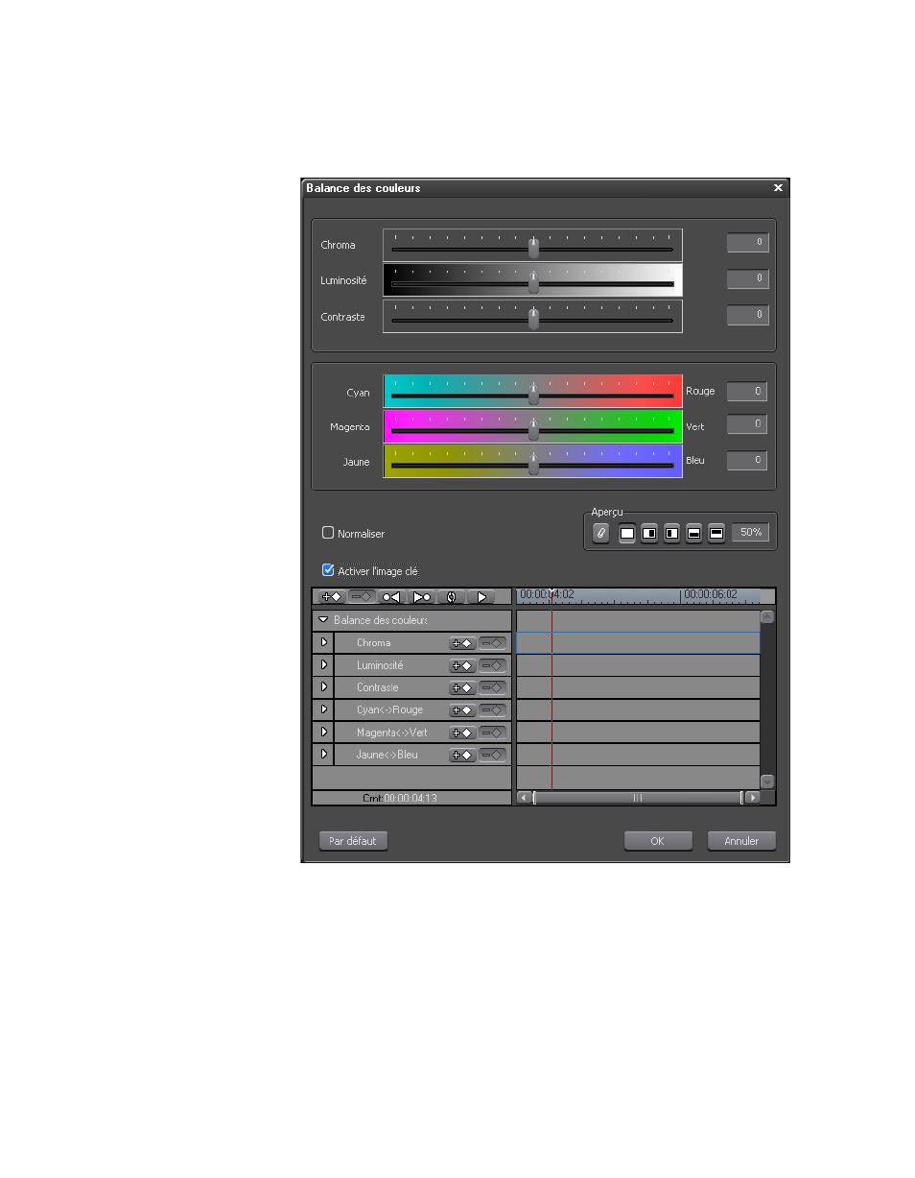Click the timeline scroll up arrow
915x1178 pixels.
pyautogui.click(x=767, y=617)
